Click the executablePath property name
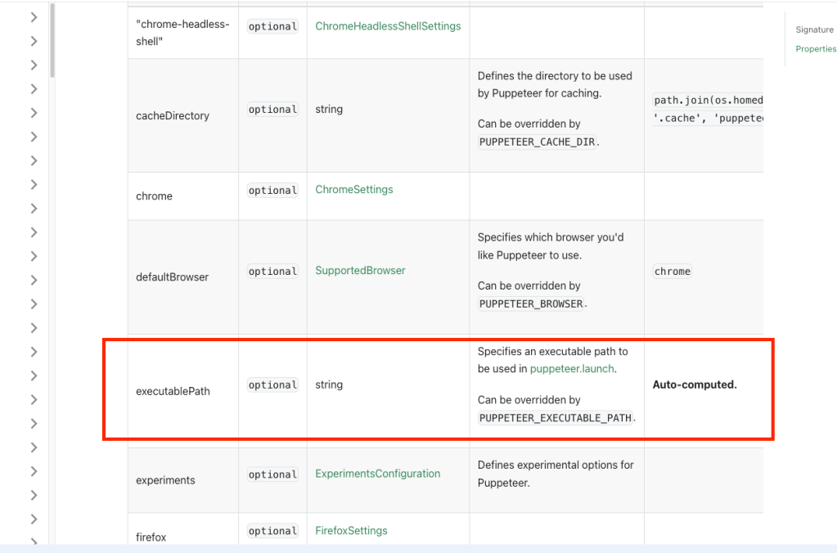 (x=173, y=392)
